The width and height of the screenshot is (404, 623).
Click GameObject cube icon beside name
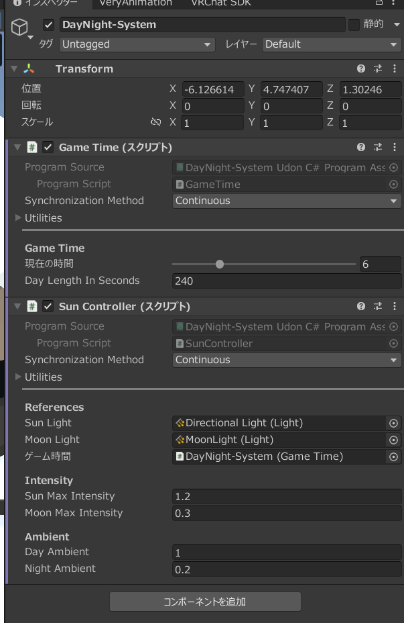(x=21, y=27)
